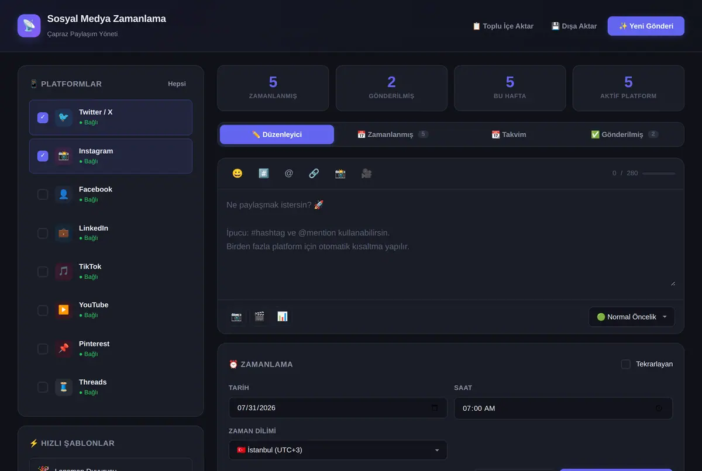702x471 pixels.
Task: Click the LinkedIn briefcase icon
Action: 64,233
